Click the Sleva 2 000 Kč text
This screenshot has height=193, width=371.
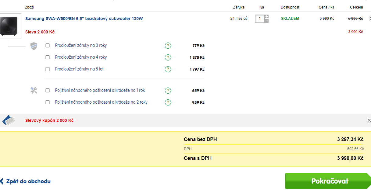tap(40, 32)
